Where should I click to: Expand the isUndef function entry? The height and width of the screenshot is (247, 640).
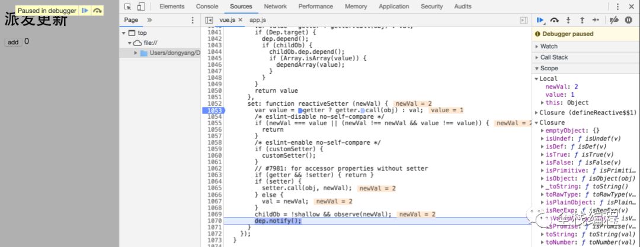coord(542,138)
